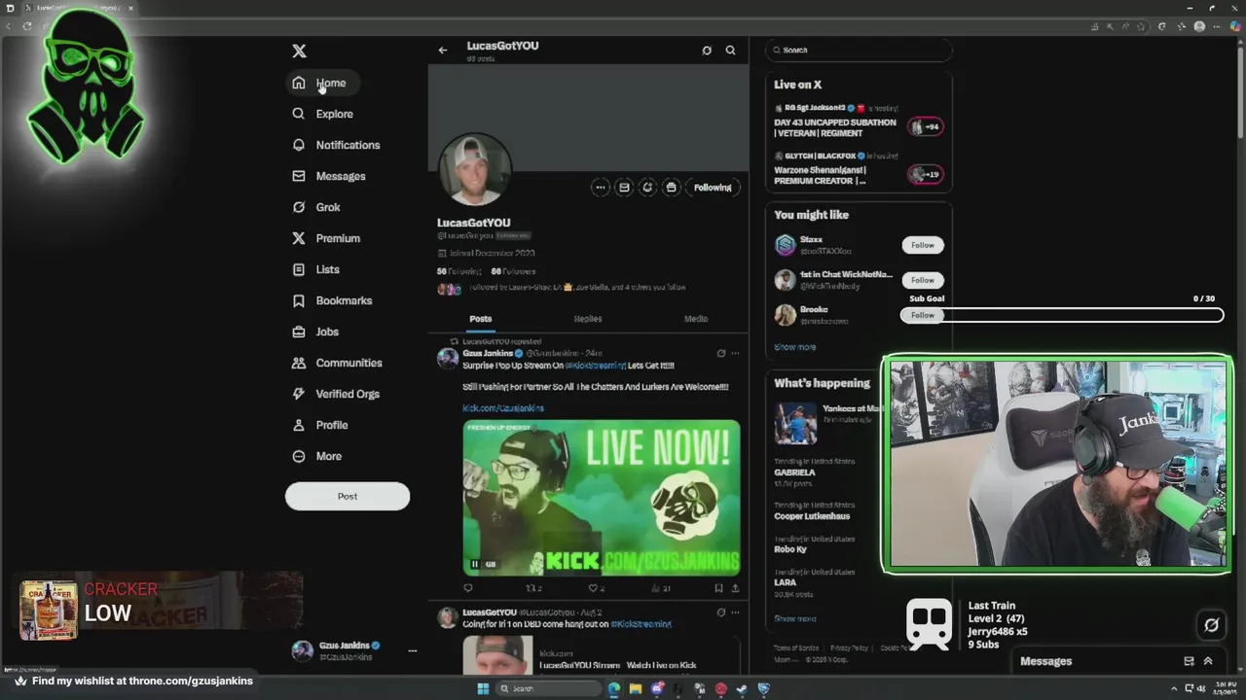Image resolution: width=1246 pixels, height=700 pixels.
Task: Expand the Messages drawer chevron
Action: 1208,661
